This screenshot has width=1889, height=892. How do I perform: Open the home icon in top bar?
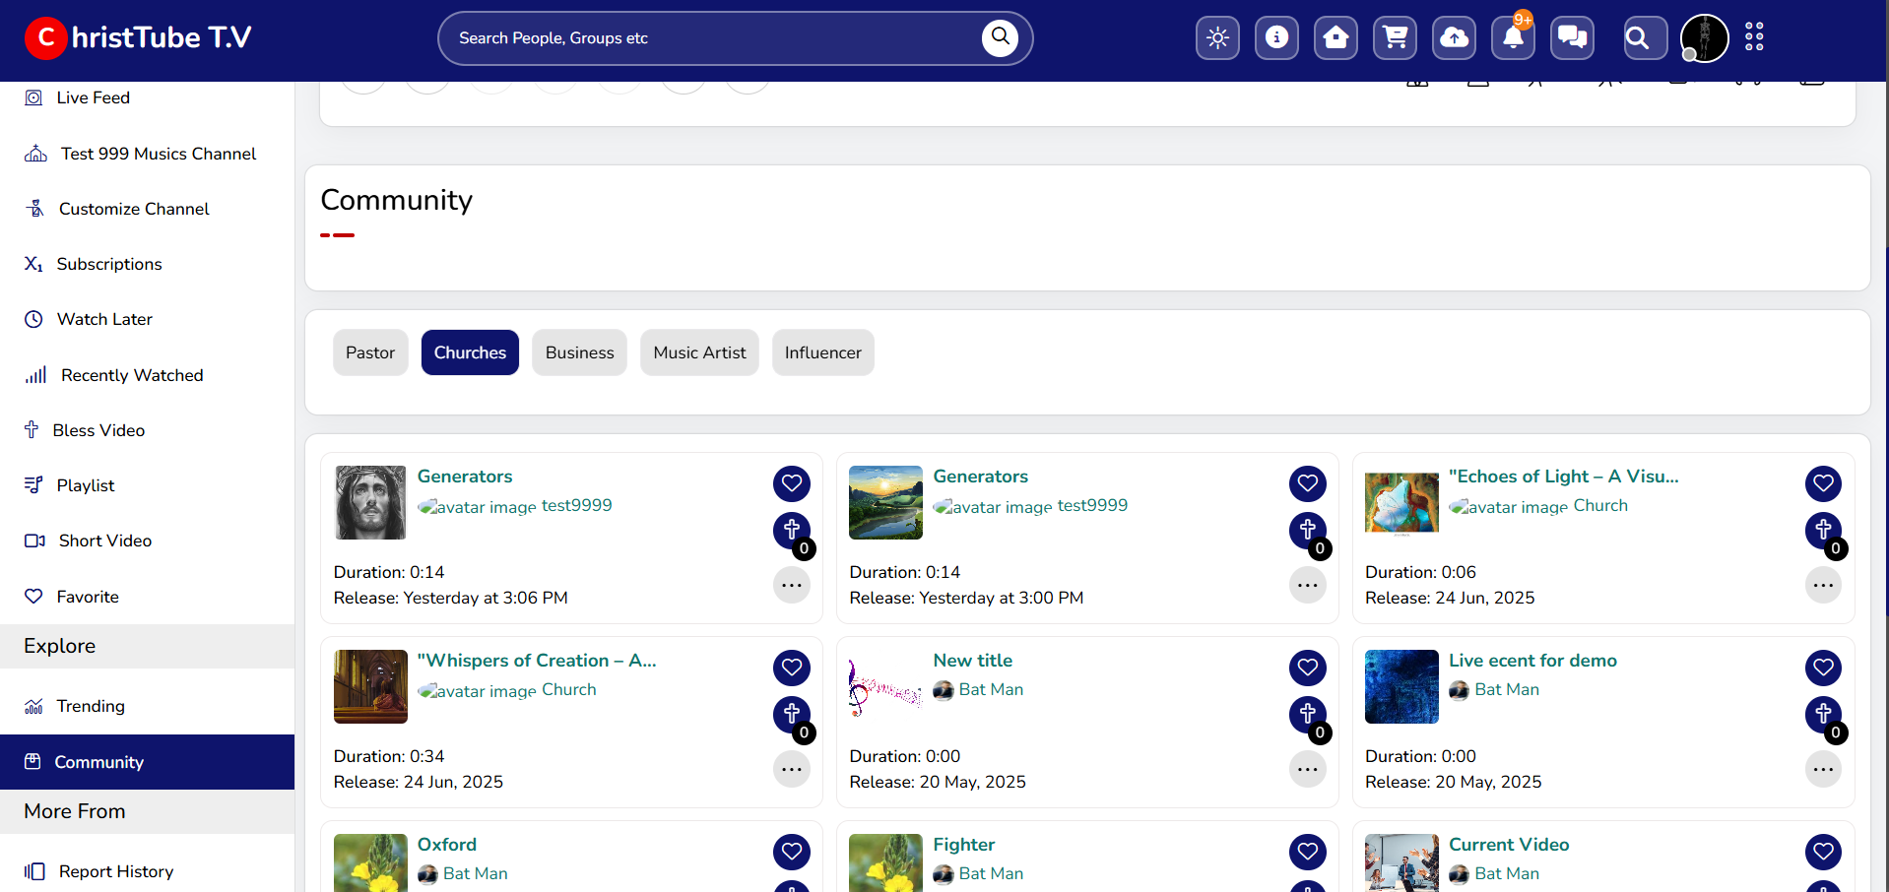point(1335,38)
